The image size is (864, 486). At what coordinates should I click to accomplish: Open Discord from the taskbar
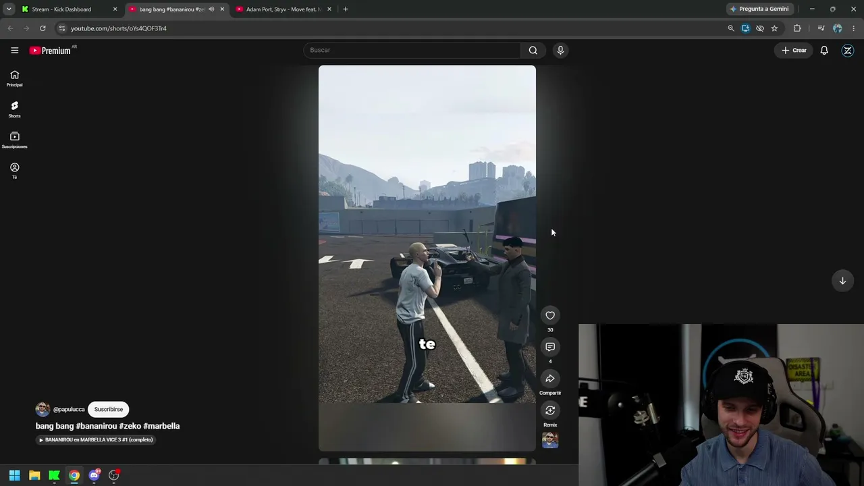point(94,475)
